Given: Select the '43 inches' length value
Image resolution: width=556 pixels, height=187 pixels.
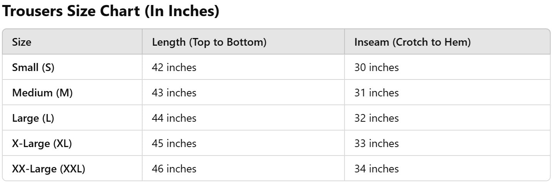Looking at the screenshot, I should click(174, 93).
